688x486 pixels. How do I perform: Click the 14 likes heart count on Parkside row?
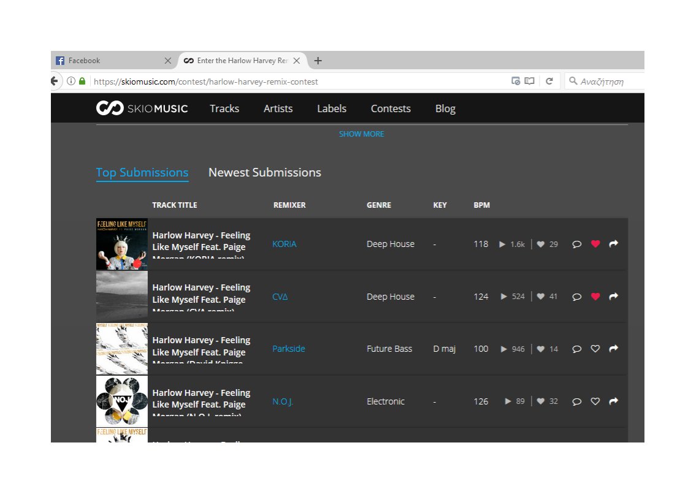[547, 349]
